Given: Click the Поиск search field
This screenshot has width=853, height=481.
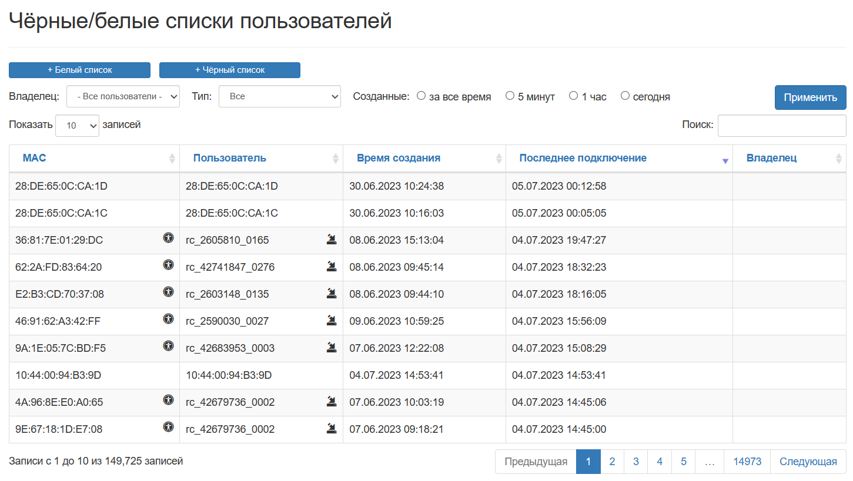Looking at the screenshot, I should click(x=782, y=125).
